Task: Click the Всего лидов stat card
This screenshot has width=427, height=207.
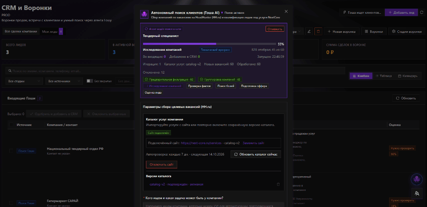Action: [53, 49]
